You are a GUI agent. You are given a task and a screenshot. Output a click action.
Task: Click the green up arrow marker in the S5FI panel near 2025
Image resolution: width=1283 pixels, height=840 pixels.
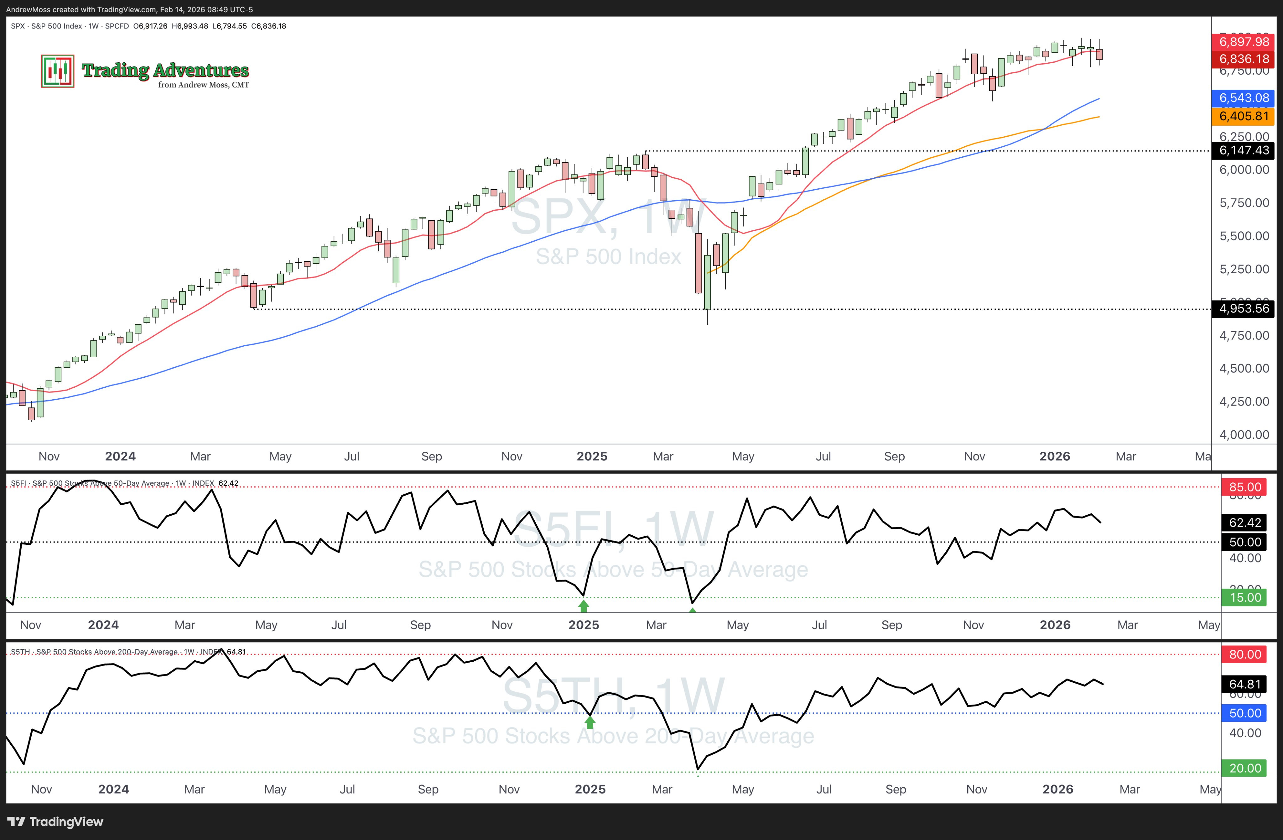[583, 606]
